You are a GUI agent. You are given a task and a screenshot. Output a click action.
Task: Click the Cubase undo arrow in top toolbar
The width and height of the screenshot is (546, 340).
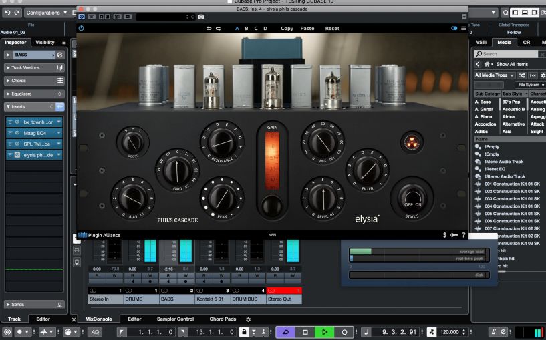7,13
